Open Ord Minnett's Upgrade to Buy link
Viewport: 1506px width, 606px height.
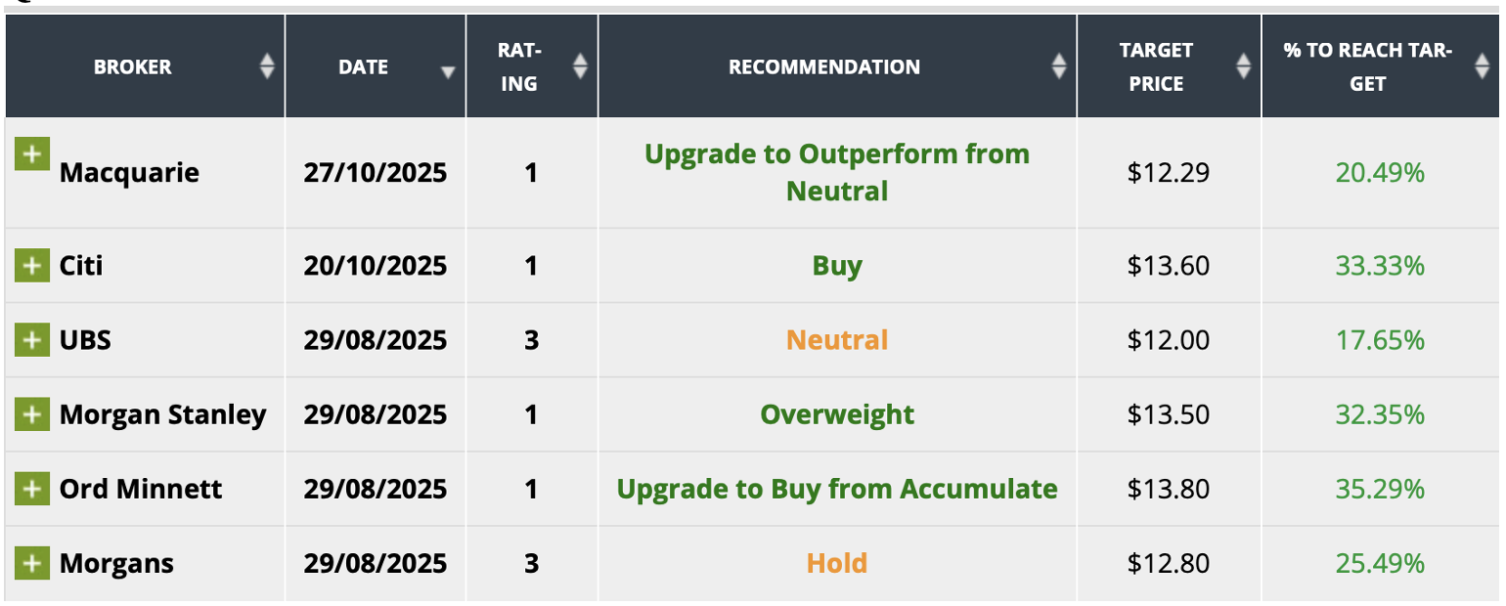(x=837, y=488)
